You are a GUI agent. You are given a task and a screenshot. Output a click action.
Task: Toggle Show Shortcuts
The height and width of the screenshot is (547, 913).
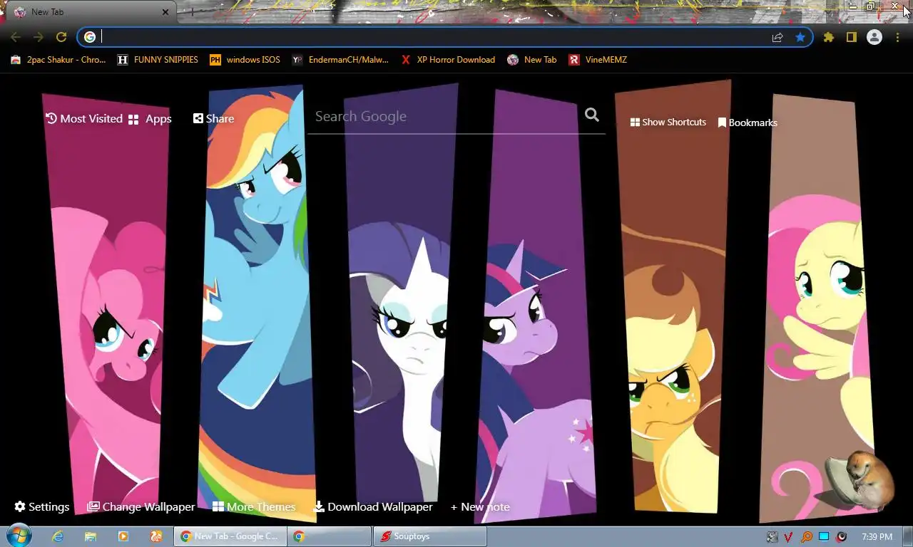(x=668, y=123)
